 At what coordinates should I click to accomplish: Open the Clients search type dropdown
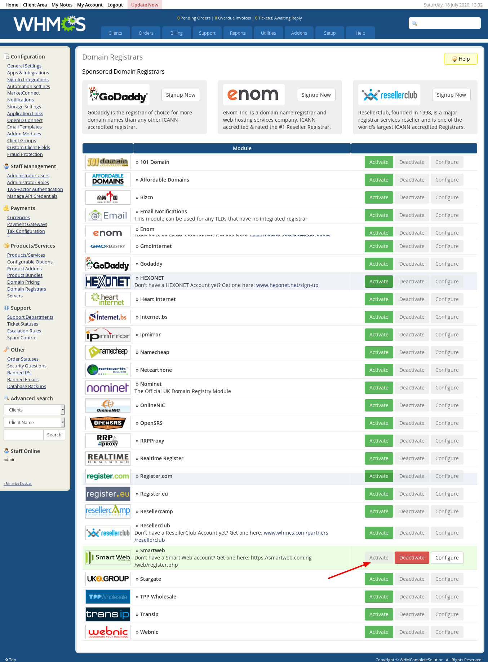pyautogui.click(x=34, y=410)
